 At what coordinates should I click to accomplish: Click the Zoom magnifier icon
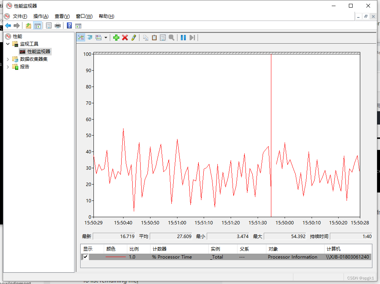tap(172, 38)
